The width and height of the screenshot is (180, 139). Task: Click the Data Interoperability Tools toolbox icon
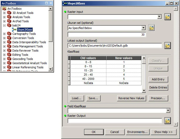(x=9, y=42)
